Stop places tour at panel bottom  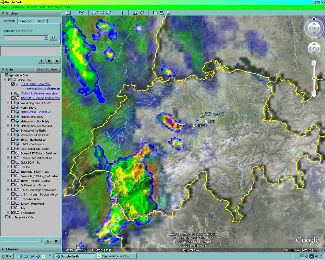coord(56,241)
